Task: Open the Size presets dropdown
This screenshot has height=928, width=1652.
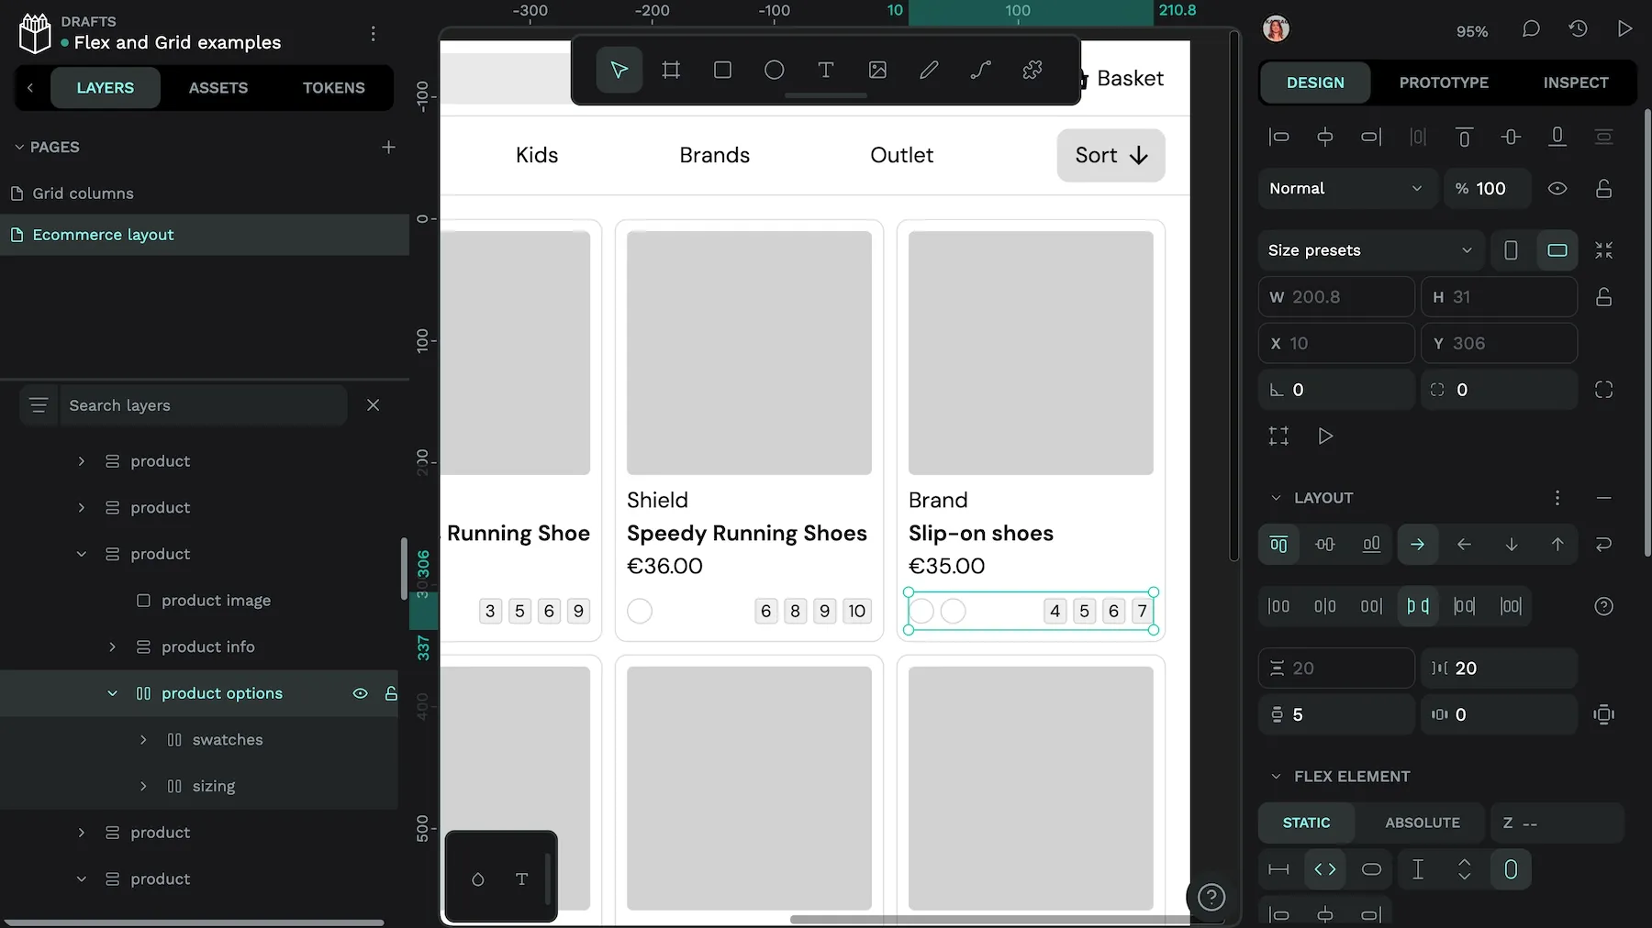Action: [1368, 250]
